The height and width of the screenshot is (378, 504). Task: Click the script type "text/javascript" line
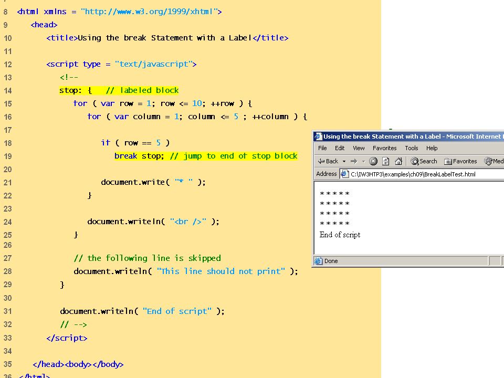121,64
